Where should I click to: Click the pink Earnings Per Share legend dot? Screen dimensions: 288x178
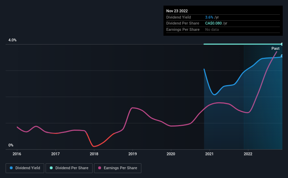tap(100, 168)
